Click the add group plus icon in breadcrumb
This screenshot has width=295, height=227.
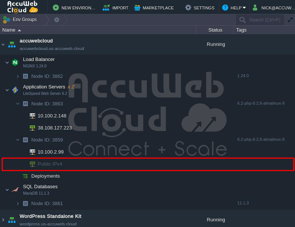click(57, 20)
